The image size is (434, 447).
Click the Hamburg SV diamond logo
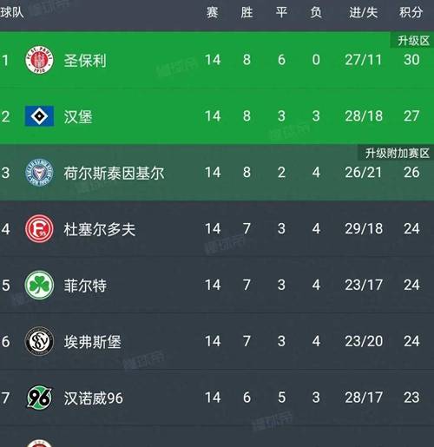coord(39,116)
